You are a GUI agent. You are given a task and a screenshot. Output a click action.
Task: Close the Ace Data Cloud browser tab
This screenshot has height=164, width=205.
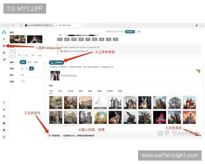pyautogui.click(x=82, y=25)
